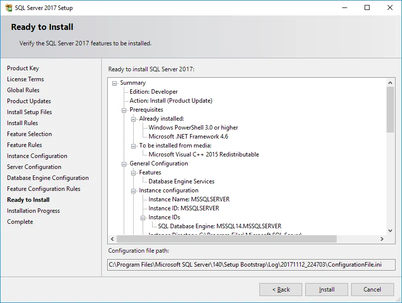Image resolution: width=402 pixels, height=303 pixels.
Task: Open Instance Configuration step
Action: [x=37, y=156]
